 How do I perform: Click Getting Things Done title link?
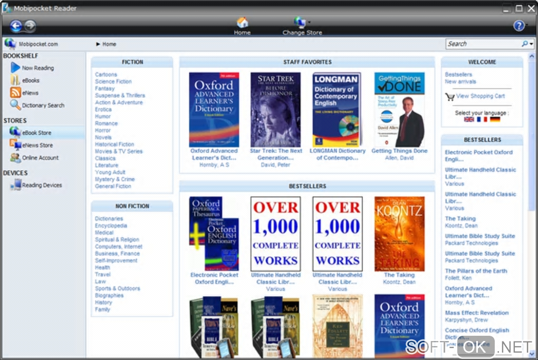tap(399, 151)
